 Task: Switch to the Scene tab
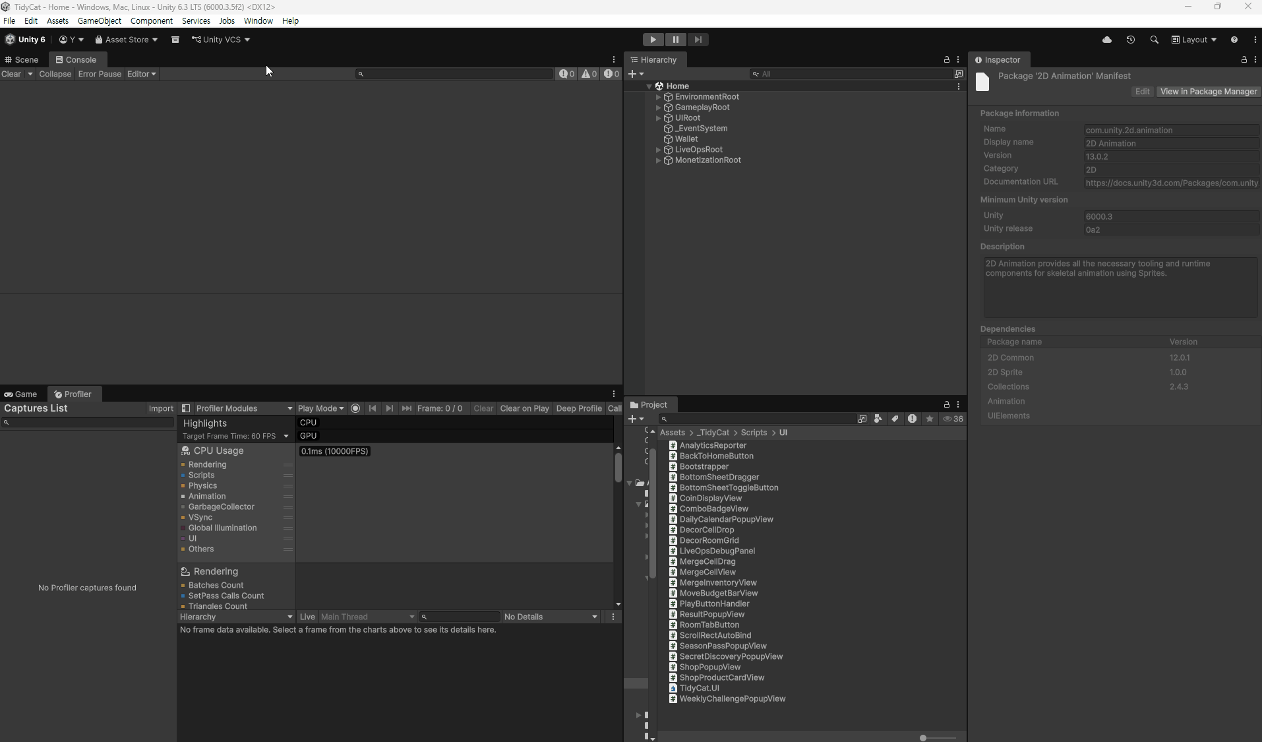[22, 59]
